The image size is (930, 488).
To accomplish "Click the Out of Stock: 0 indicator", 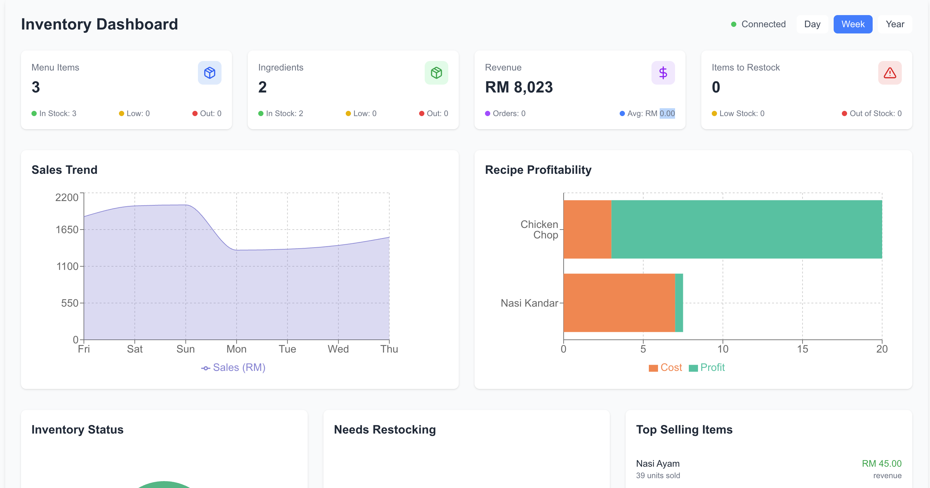I will click(872, 113).
